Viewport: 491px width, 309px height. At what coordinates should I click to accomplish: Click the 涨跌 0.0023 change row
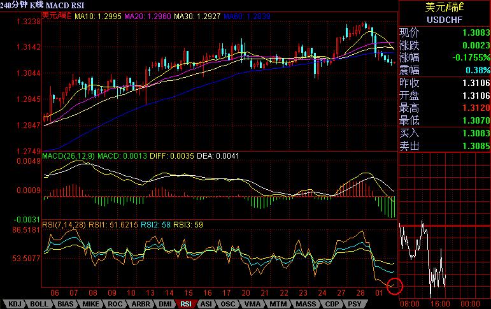coord(445,45)
